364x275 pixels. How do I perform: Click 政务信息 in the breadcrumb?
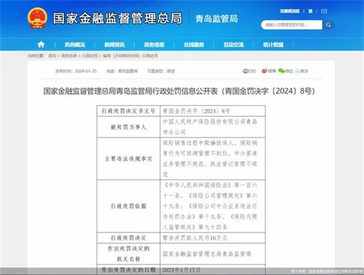(x=69, y=55)
